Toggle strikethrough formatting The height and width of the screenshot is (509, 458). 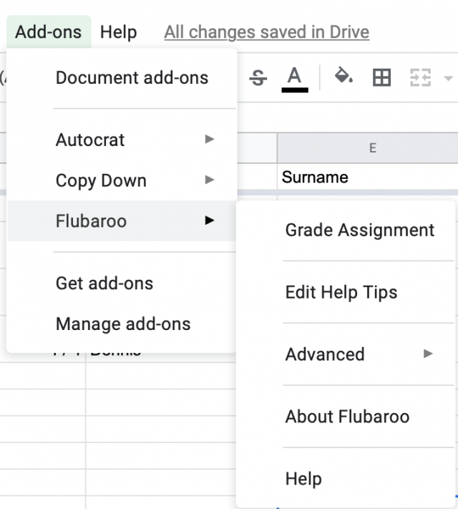258,78
